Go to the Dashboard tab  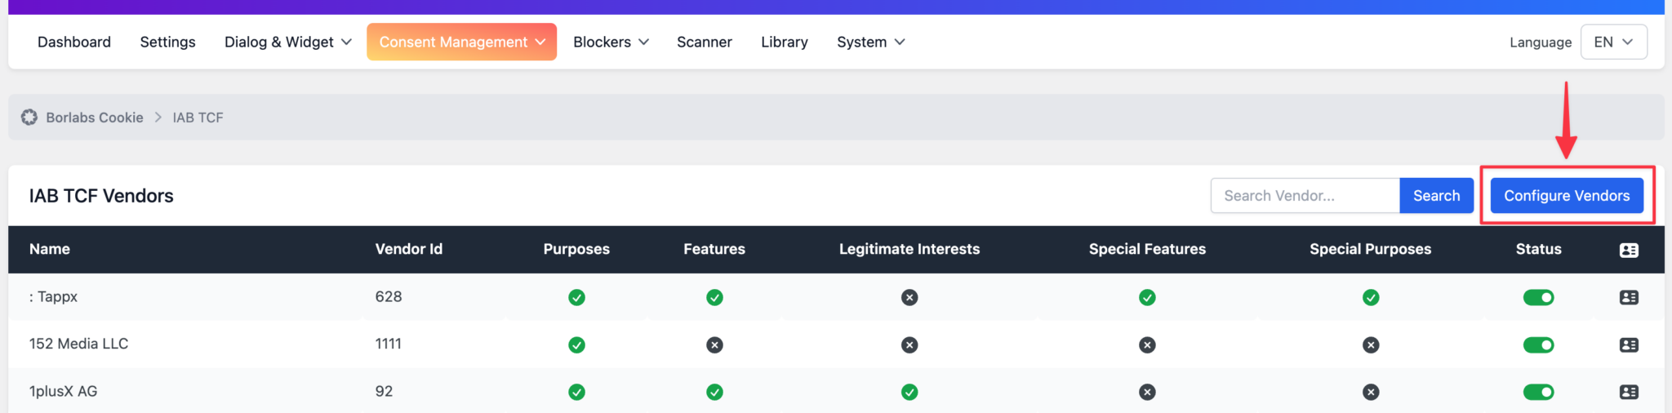pos(74,42)
